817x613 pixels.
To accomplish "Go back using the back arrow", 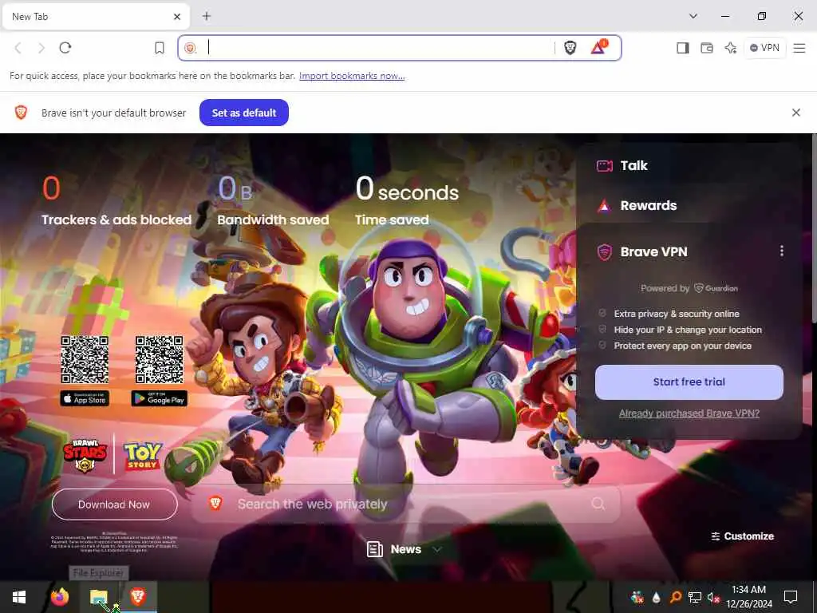I will point(18,48).
